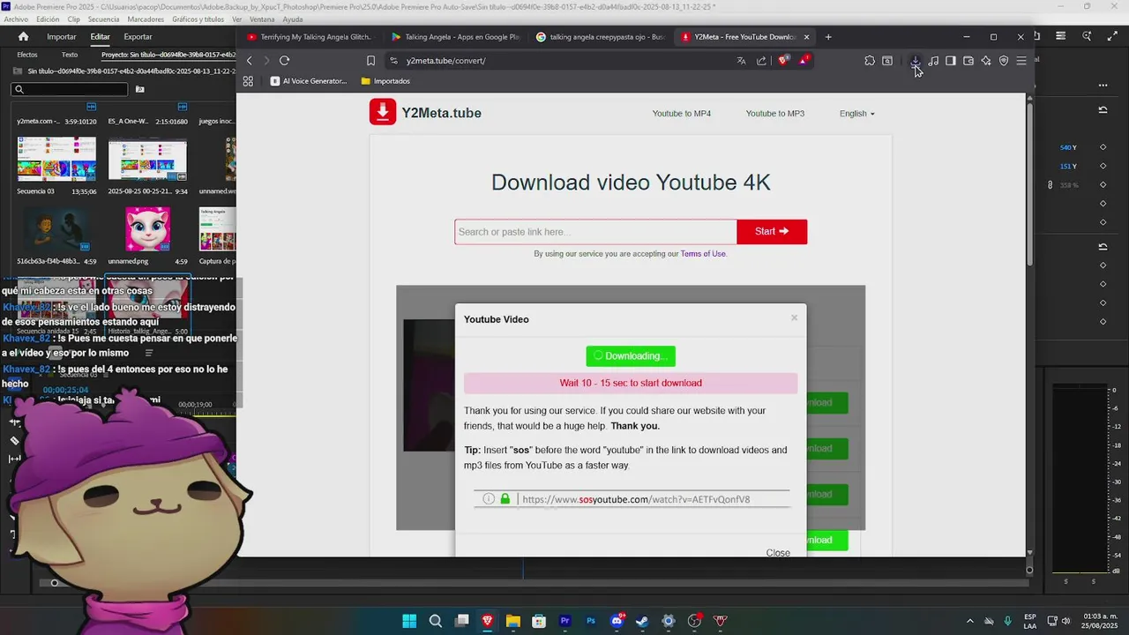Viewport: 1129px width, 635px height.
Task: Bookmark the current page icon
Action: tap(370, 61)
